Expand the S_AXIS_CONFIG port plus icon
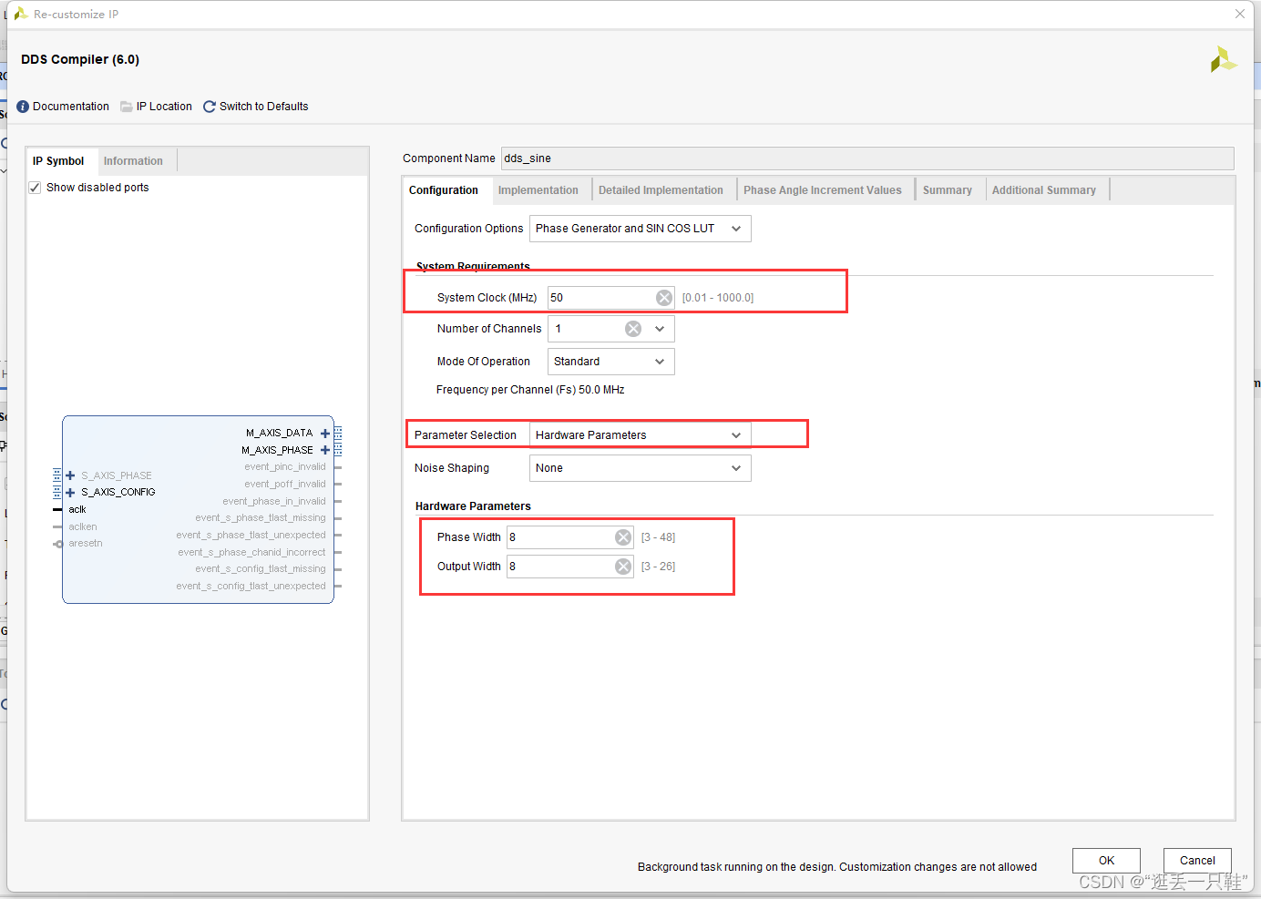 pyautogui.click(x=70, y=492)
